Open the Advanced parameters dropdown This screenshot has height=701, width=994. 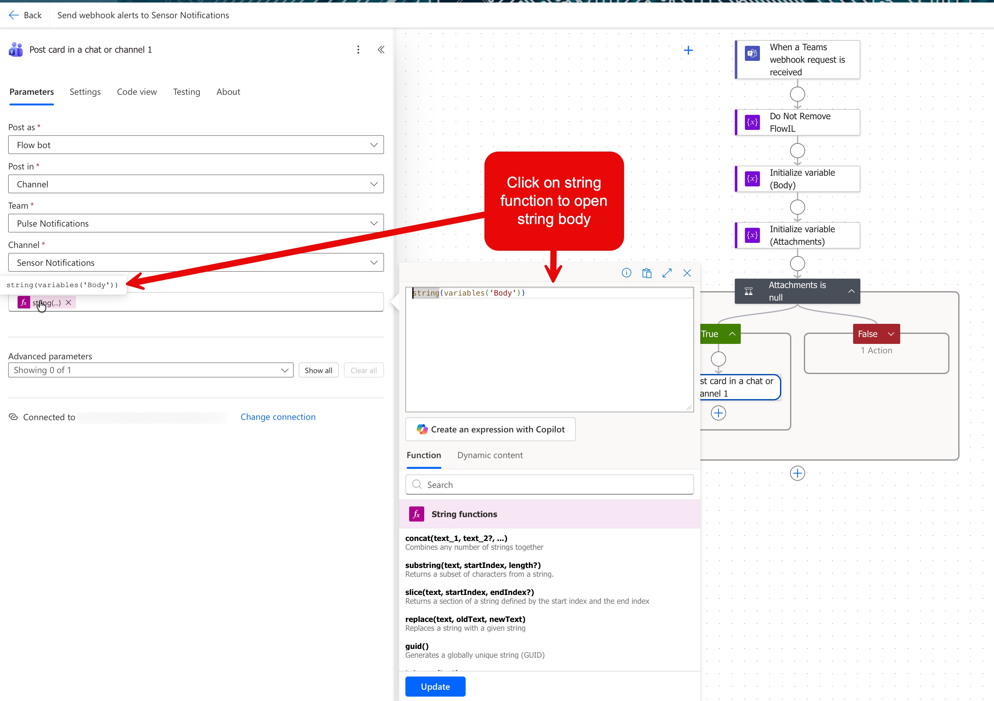click(151, 370)
